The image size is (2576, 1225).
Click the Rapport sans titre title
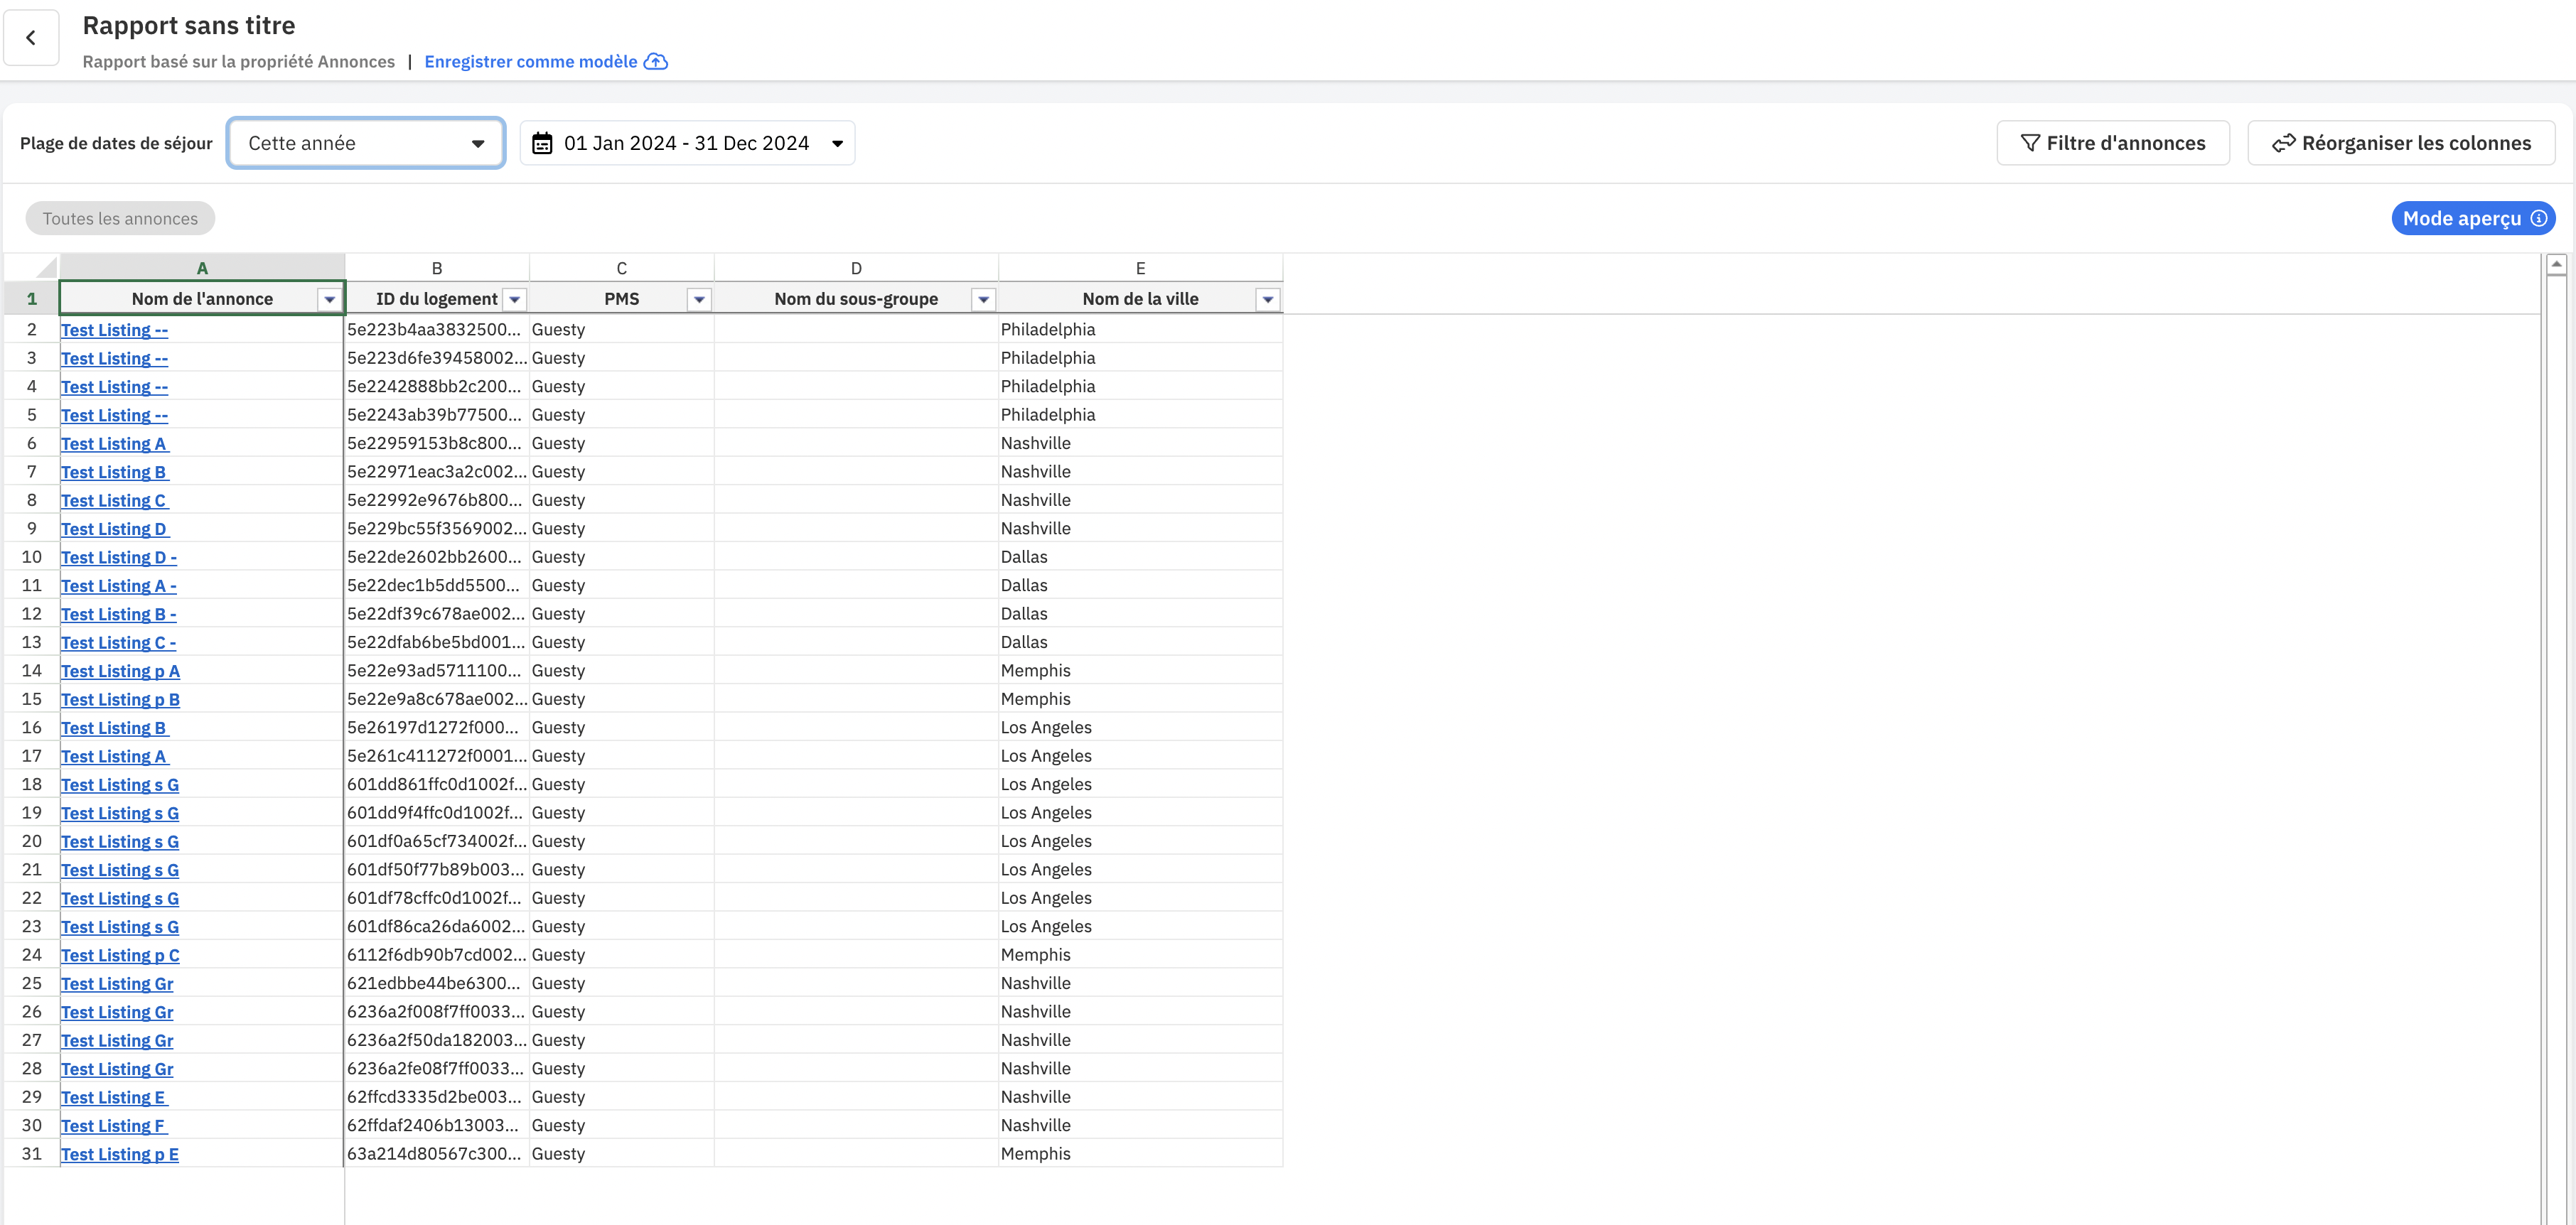click(x=188, y=25)
